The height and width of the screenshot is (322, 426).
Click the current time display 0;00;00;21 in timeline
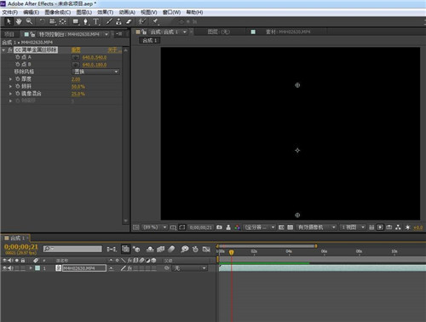point(21,247)
